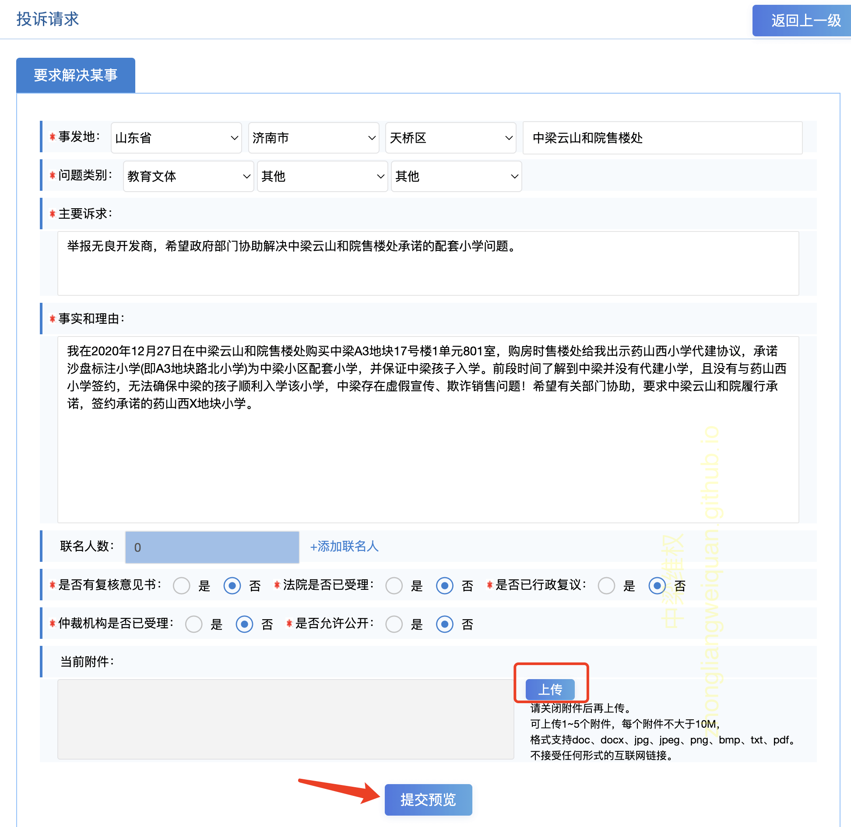Select 是 for 仲裁机构是否已受理

[x=193, y=624]
